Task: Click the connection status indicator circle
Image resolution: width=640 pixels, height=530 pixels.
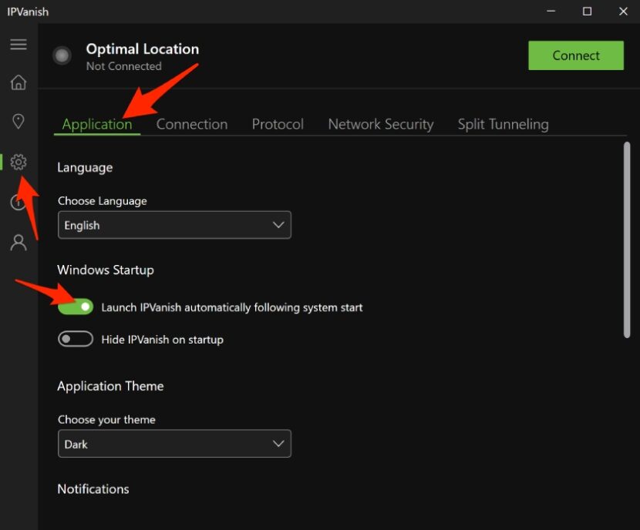Action: tap(62, 55)
